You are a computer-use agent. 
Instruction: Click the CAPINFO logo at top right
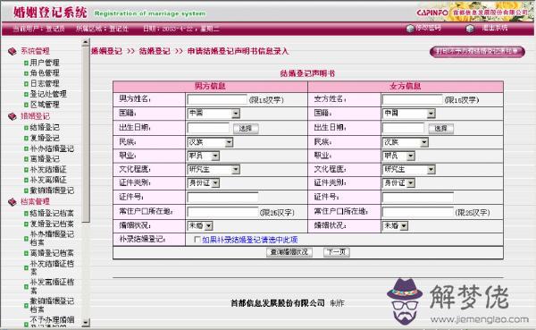click(432, 13)
